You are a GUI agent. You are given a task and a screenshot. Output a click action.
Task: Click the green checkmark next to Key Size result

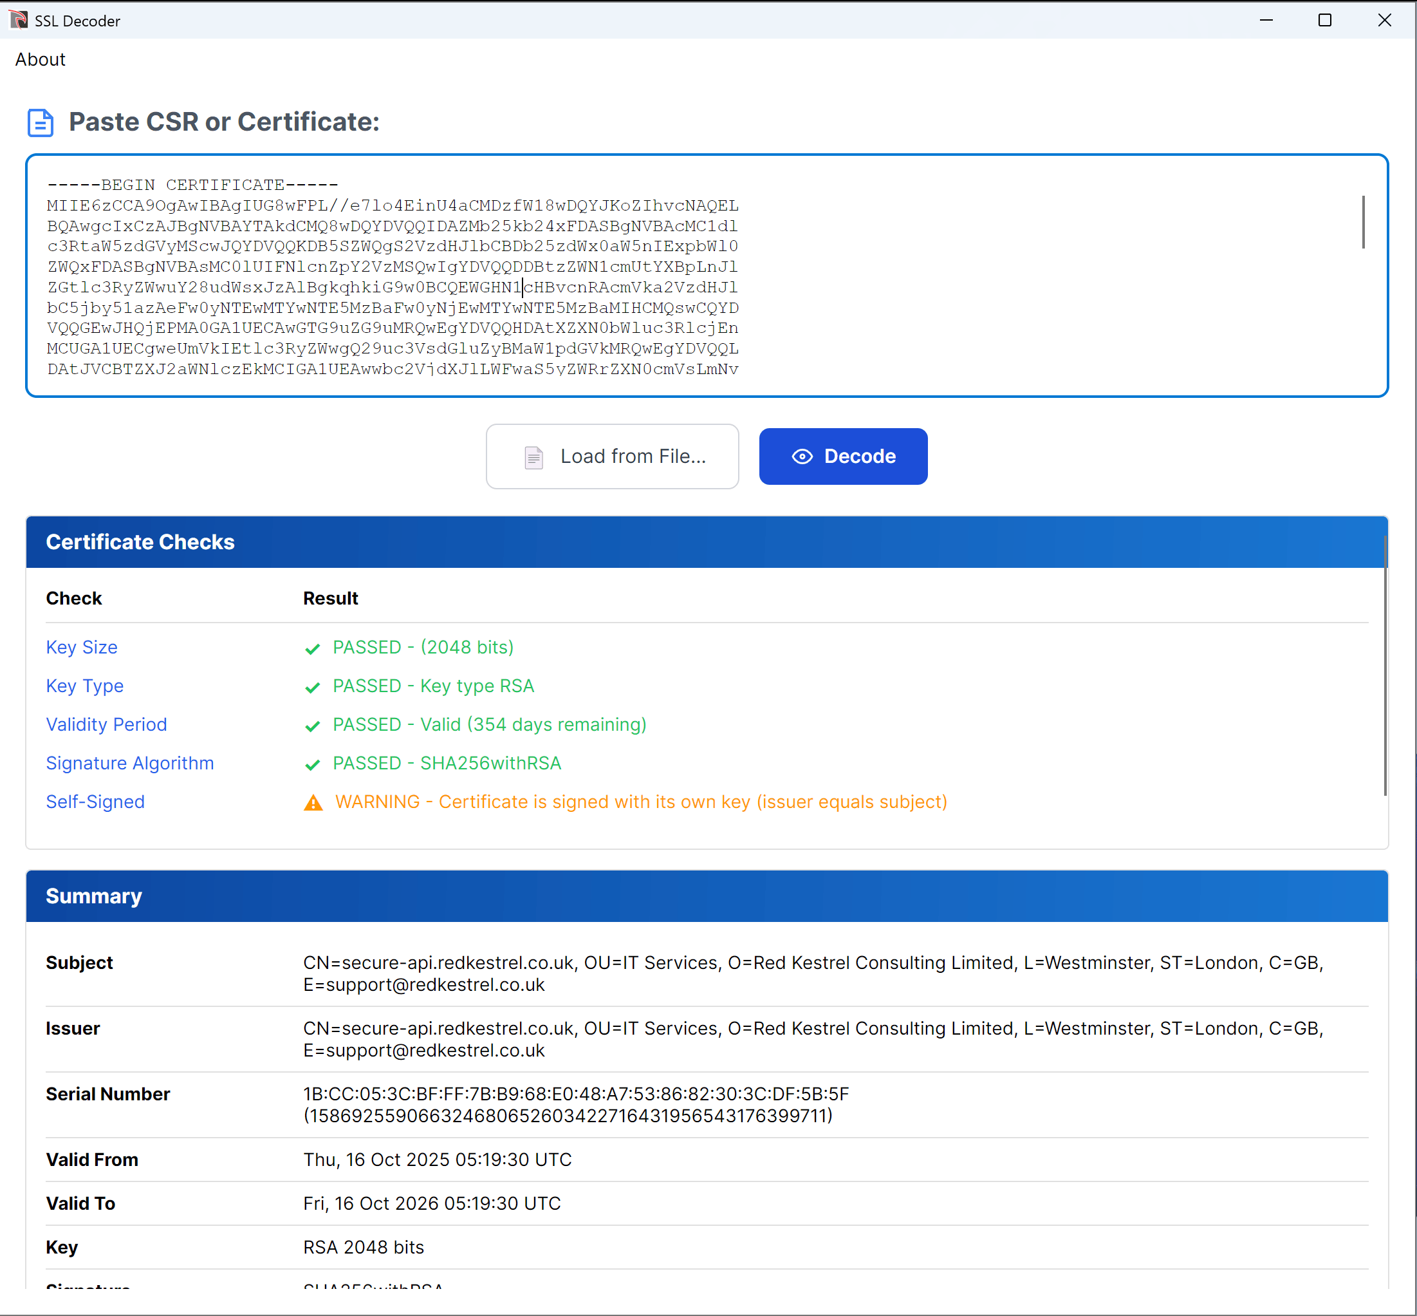pyautogui.click(x=313, y=649)
